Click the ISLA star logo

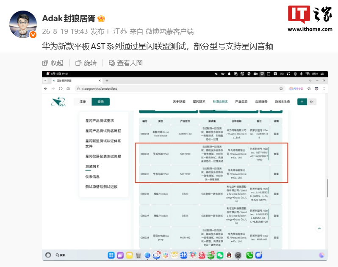point(58,102)
